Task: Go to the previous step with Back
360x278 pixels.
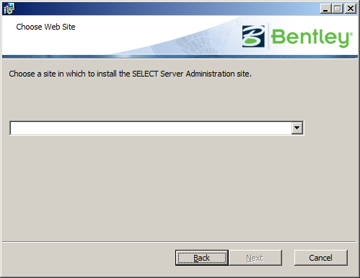Action: click(x=202, y=258)
